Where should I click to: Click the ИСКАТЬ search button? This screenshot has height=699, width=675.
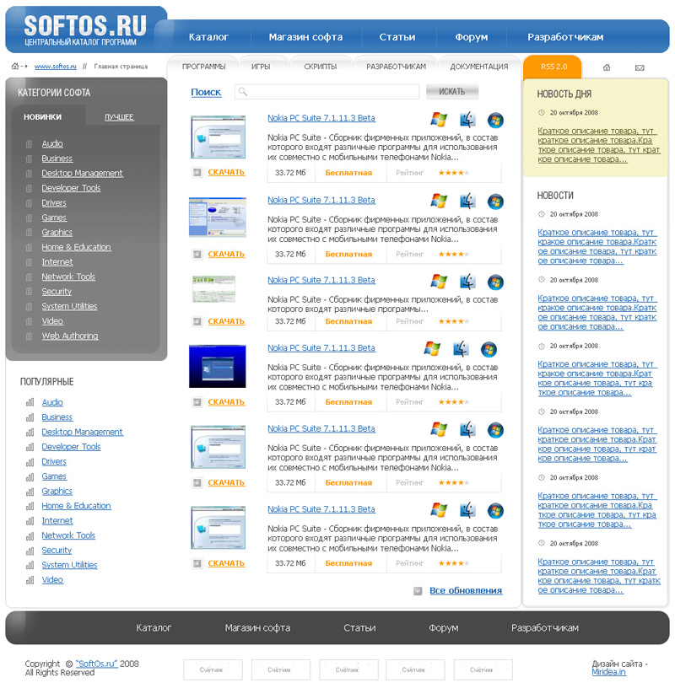pos(452,91)
